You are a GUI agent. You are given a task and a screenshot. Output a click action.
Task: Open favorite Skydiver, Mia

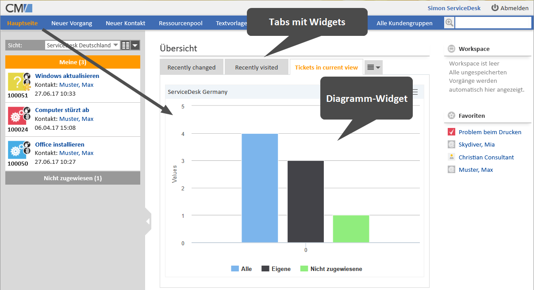pos(476,144)
